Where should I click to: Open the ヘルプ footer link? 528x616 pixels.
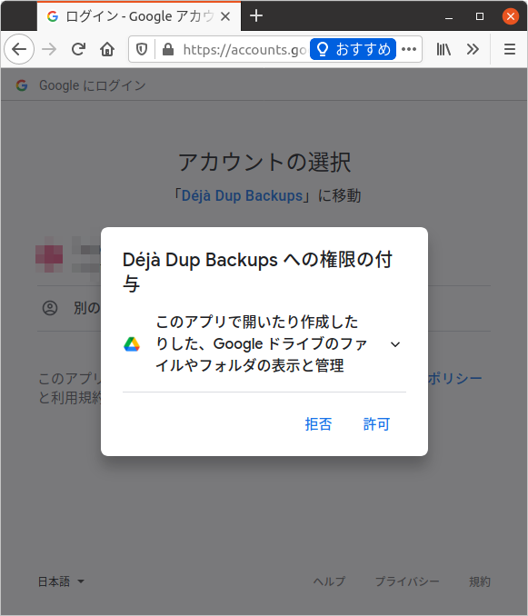coord(329,581)
